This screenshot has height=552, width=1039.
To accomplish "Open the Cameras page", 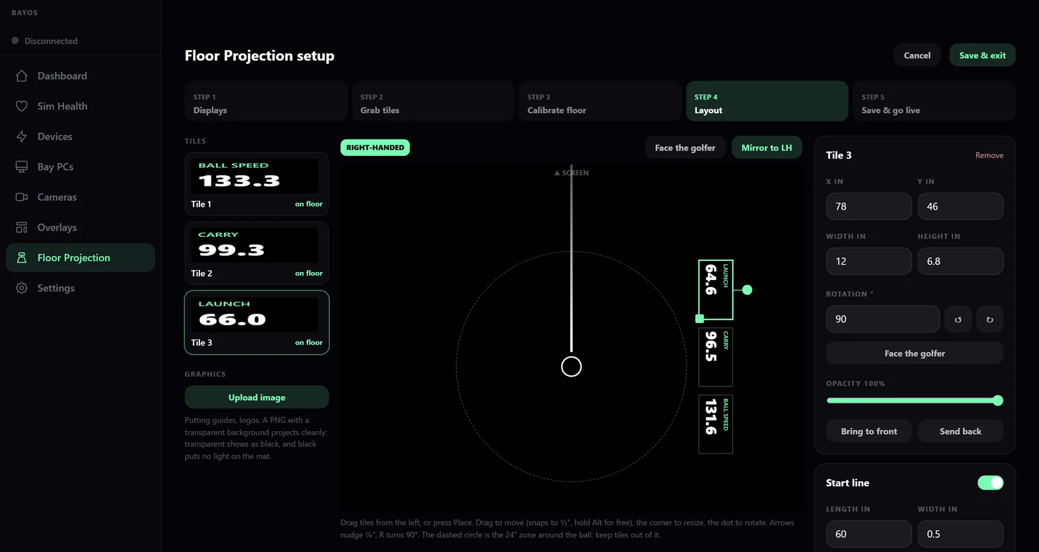I will [x=81, y=197].
